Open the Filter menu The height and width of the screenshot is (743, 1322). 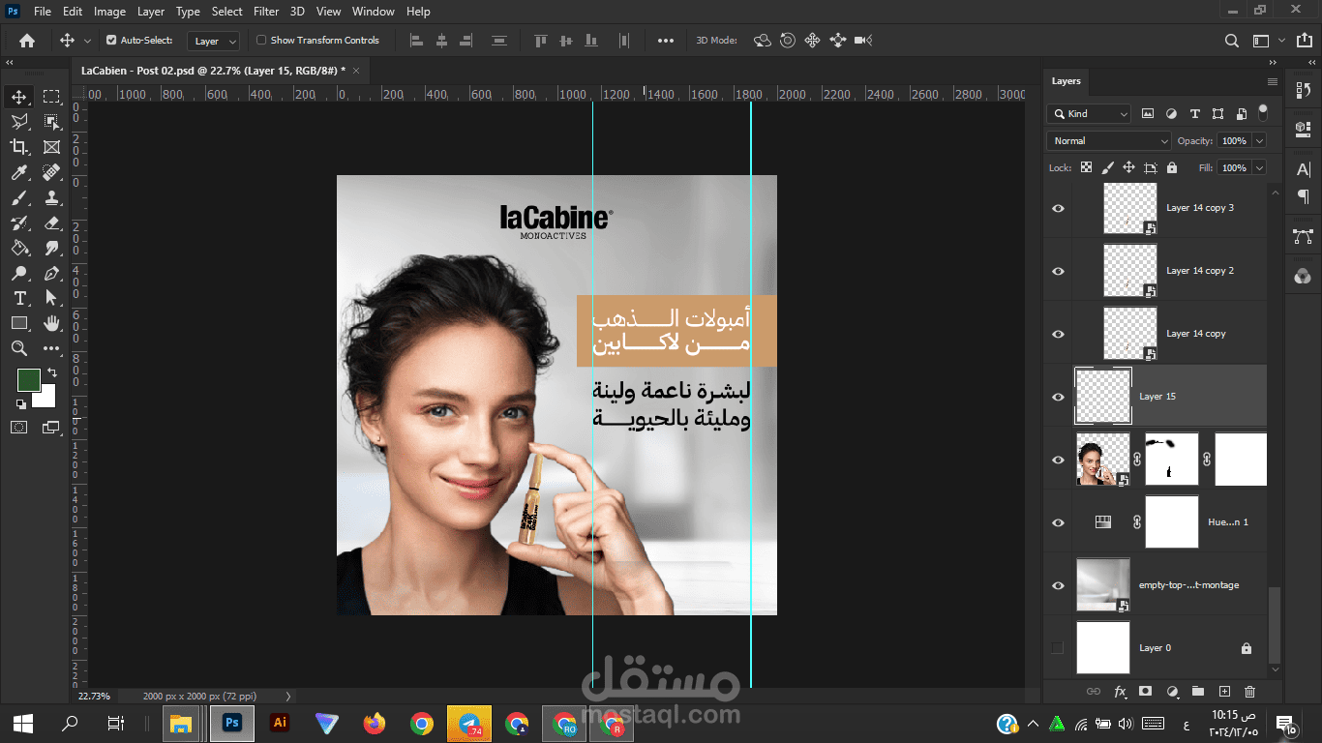tap(266, 12)
